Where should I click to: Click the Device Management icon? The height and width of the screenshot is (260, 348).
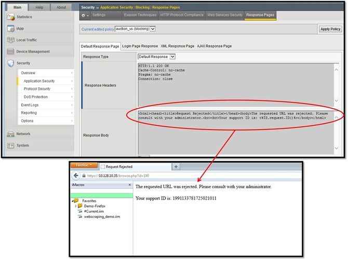[x=11, y=51]
